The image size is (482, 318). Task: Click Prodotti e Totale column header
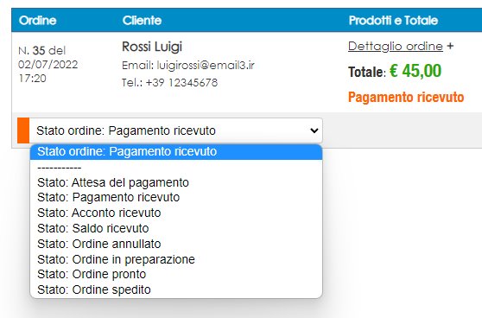(393, 20)
